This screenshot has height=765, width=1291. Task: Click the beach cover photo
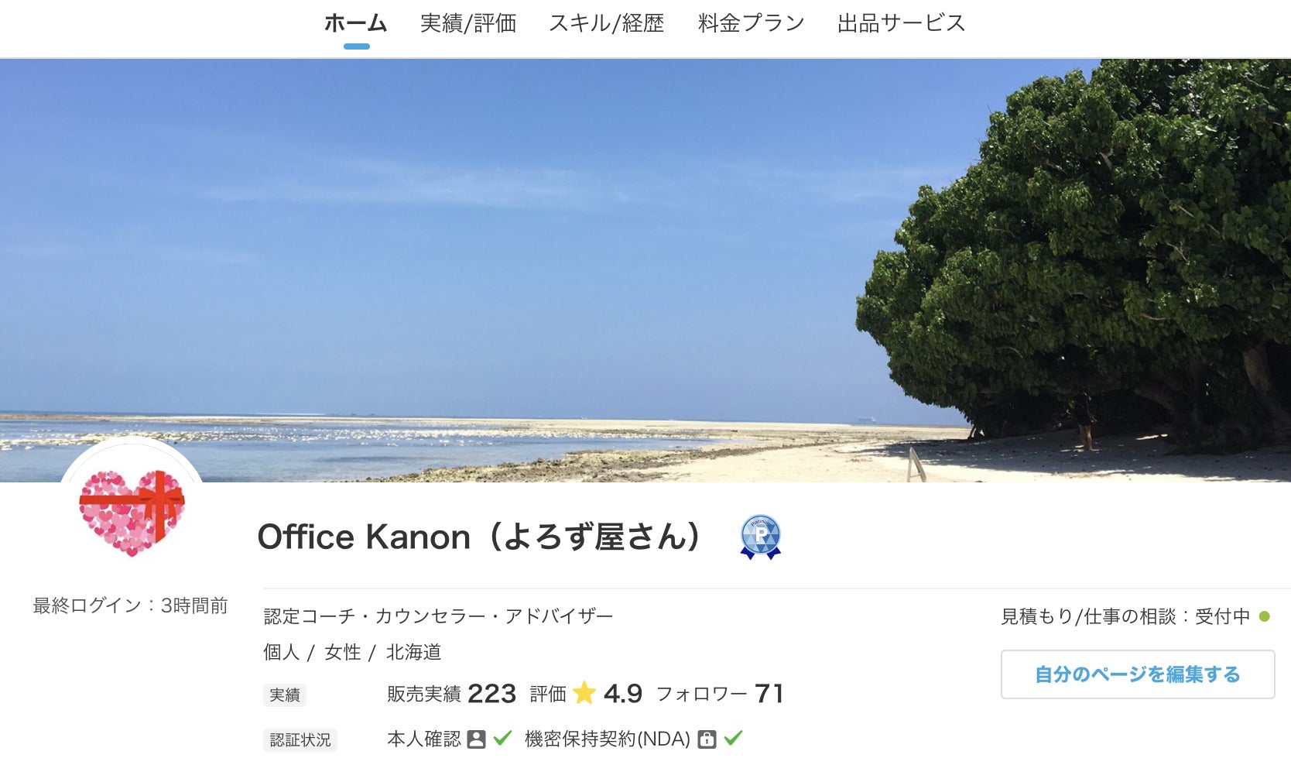tap(645, 270)
